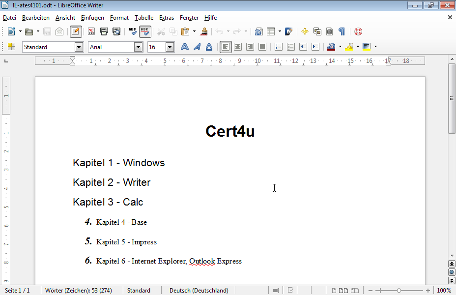
Task: Open the Bearbeiten menu
Action: 36,18
